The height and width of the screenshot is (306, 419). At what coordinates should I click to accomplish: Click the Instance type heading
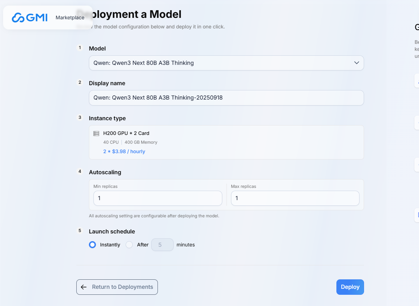coord(107,118)
